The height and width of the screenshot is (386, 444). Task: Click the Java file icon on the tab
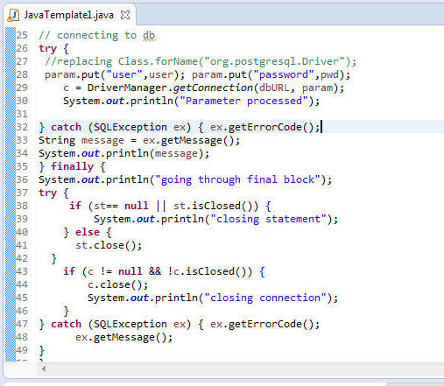[x=13, y=15]
